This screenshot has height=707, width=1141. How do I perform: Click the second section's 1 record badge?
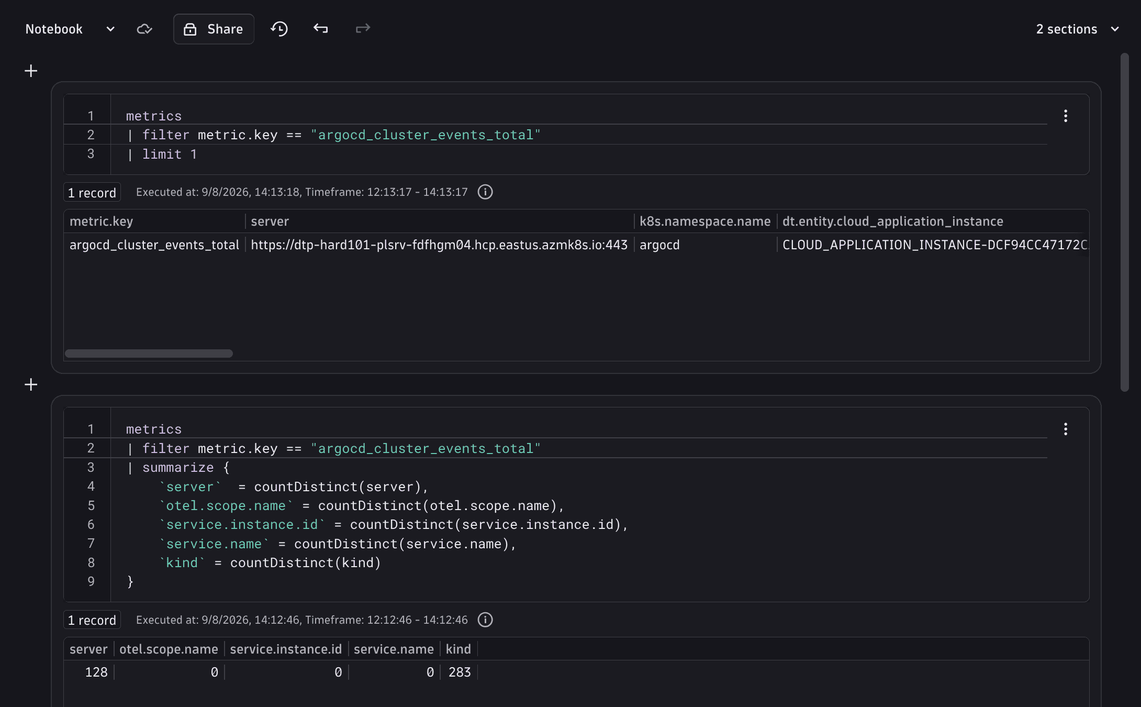click(92, 620)
